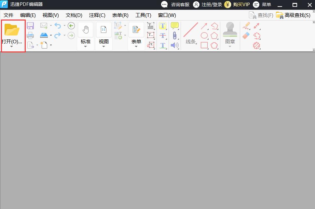Click the 图章 stamp icon
Screen dimensions: 315x209
click(x=230, y=29)
